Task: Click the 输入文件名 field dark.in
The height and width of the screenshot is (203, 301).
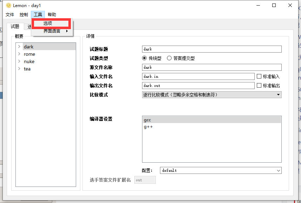Action: tap(198, 76)
